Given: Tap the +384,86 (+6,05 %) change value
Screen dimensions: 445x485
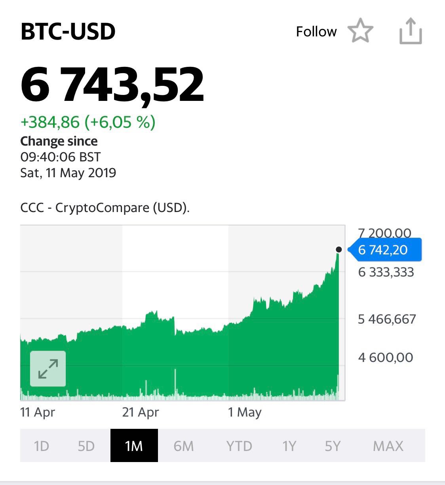Looking at the screenshot, I should click(x=88, y=122).
